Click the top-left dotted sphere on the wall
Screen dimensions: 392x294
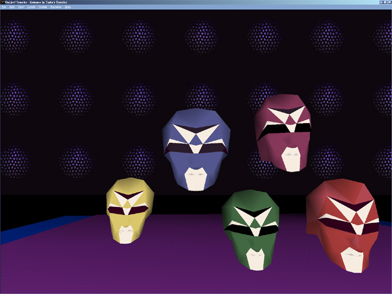click(x=15, y=36)
